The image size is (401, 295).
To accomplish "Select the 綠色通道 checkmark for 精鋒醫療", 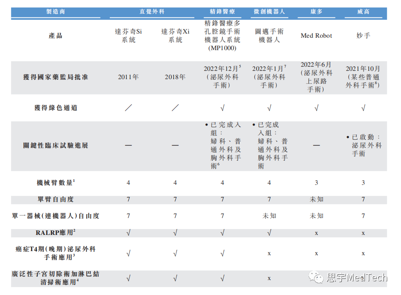I will coord(222,108).
